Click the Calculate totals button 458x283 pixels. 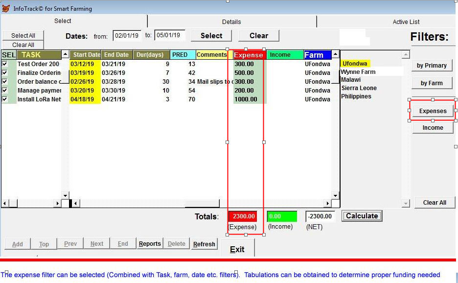pyautogui.click(x=362, y=216)
